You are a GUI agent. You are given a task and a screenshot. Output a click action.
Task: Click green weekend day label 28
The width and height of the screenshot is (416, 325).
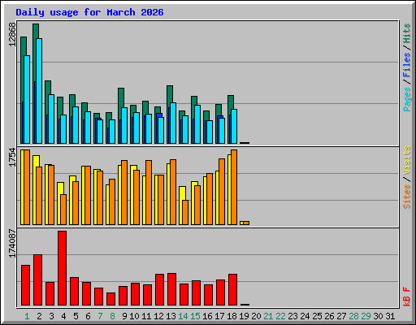point(353,316)
